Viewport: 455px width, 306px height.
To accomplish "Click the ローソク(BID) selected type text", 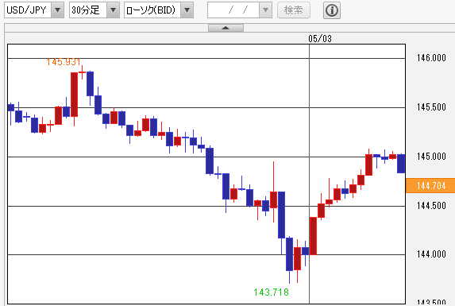I will coord(151,10).
